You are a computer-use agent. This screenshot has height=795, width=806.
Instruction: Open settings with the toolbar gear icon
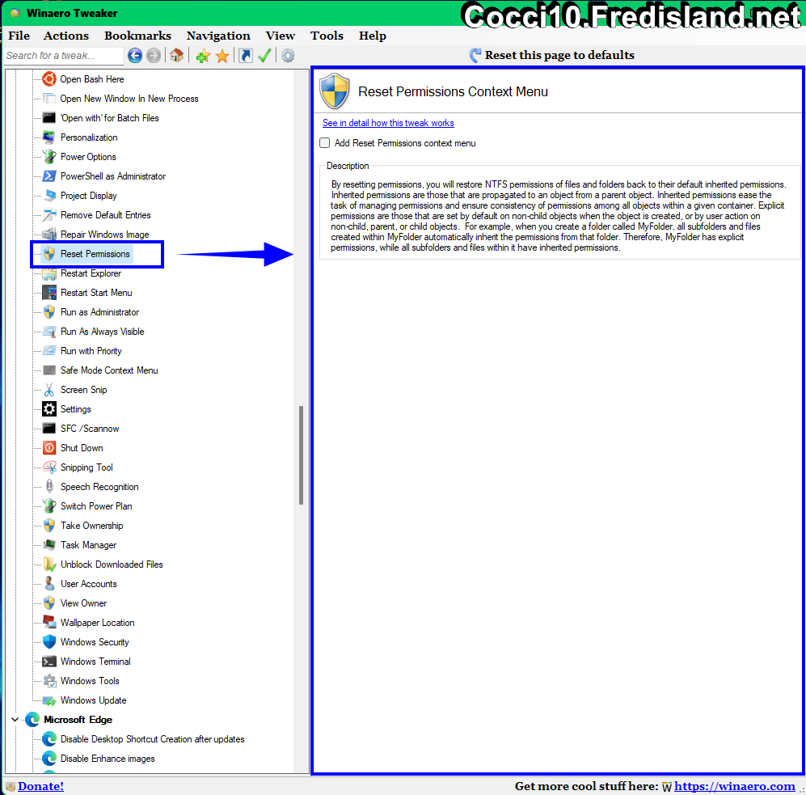tap(288, 56)
